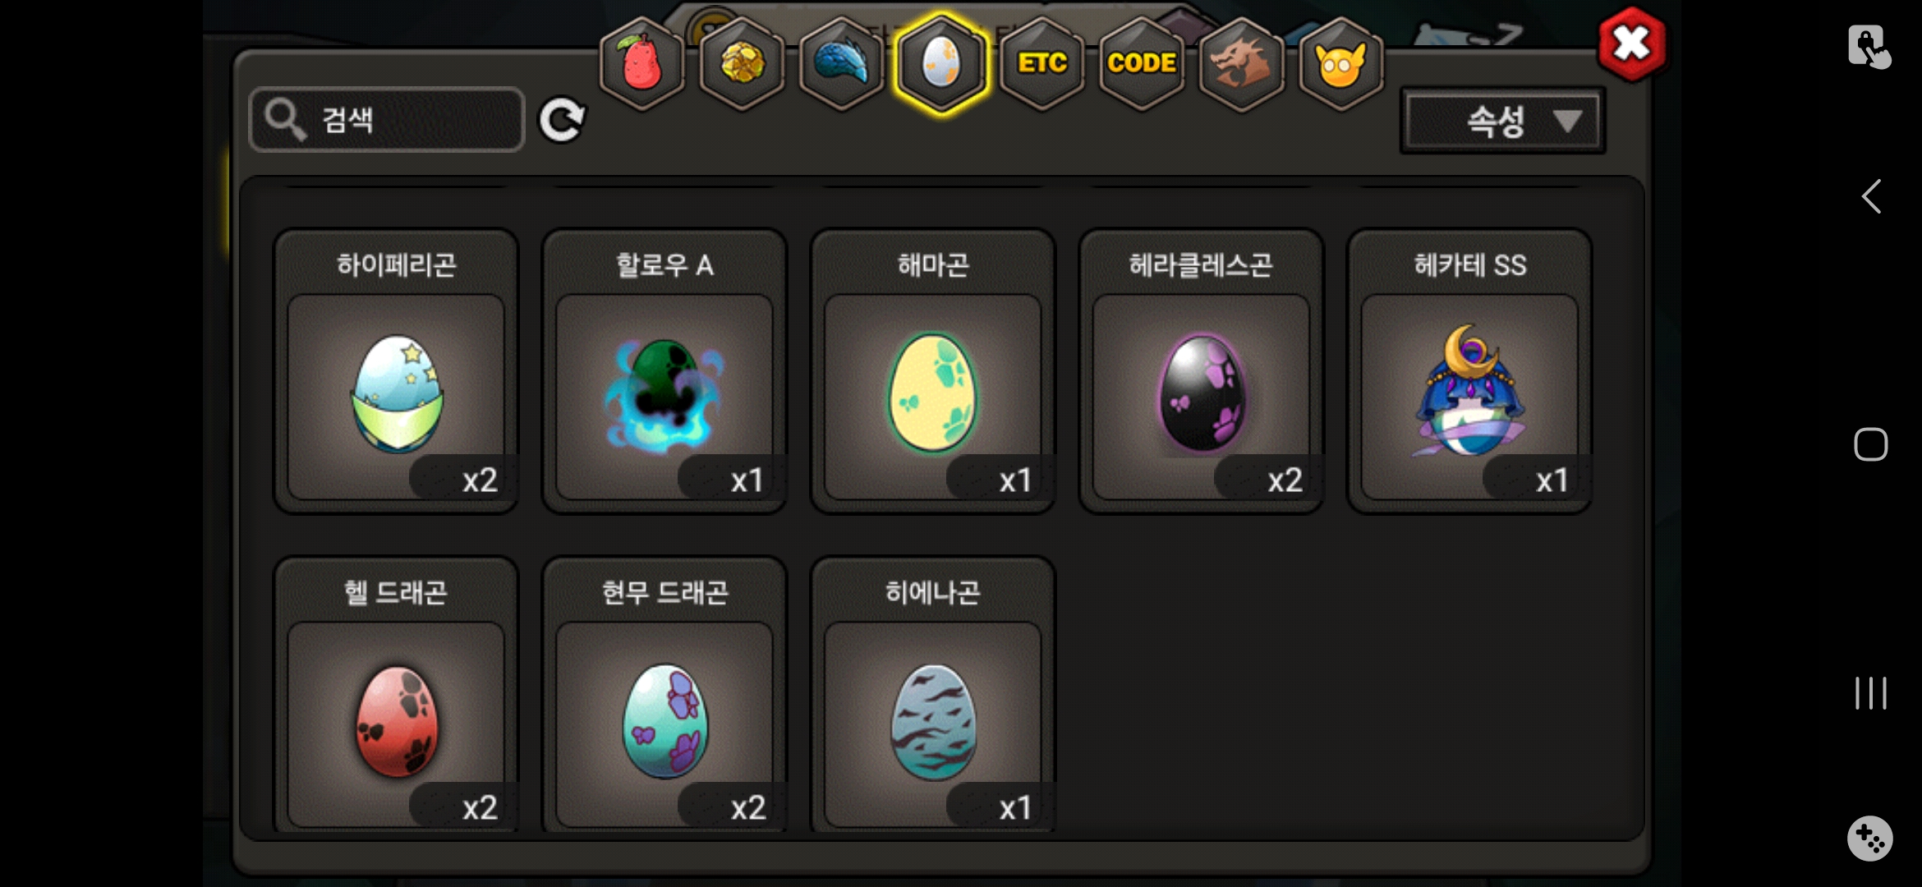Expand the 속성 sort dropdown
This screenshot has height=887, width=1922.
point(1502,121)
